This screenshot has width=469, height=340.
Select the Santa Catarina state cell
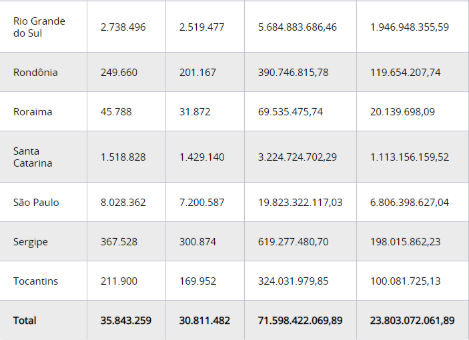33,157
